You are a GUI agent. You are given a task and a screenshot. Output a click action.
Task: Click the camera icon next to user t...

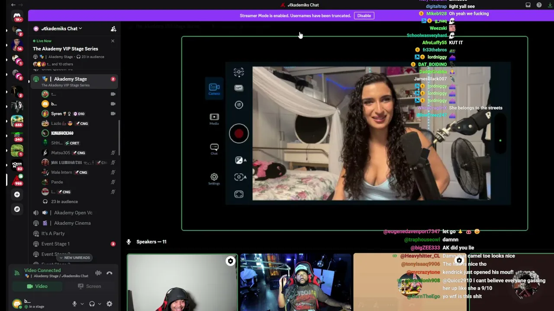click(113, 94)
